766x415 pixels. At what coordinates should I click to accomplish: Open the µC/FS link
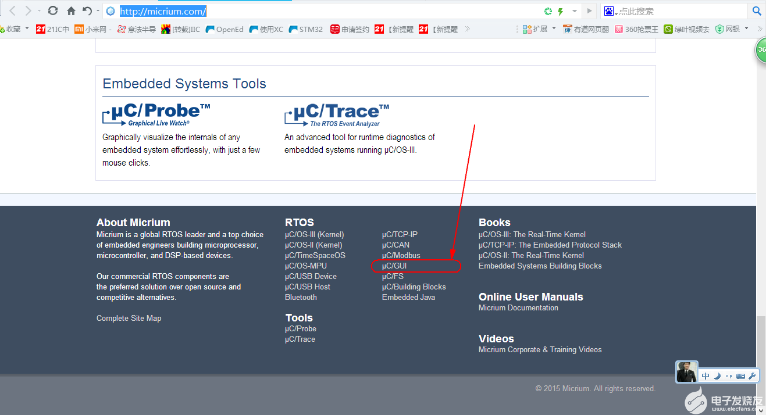click(x=393, y=277)
